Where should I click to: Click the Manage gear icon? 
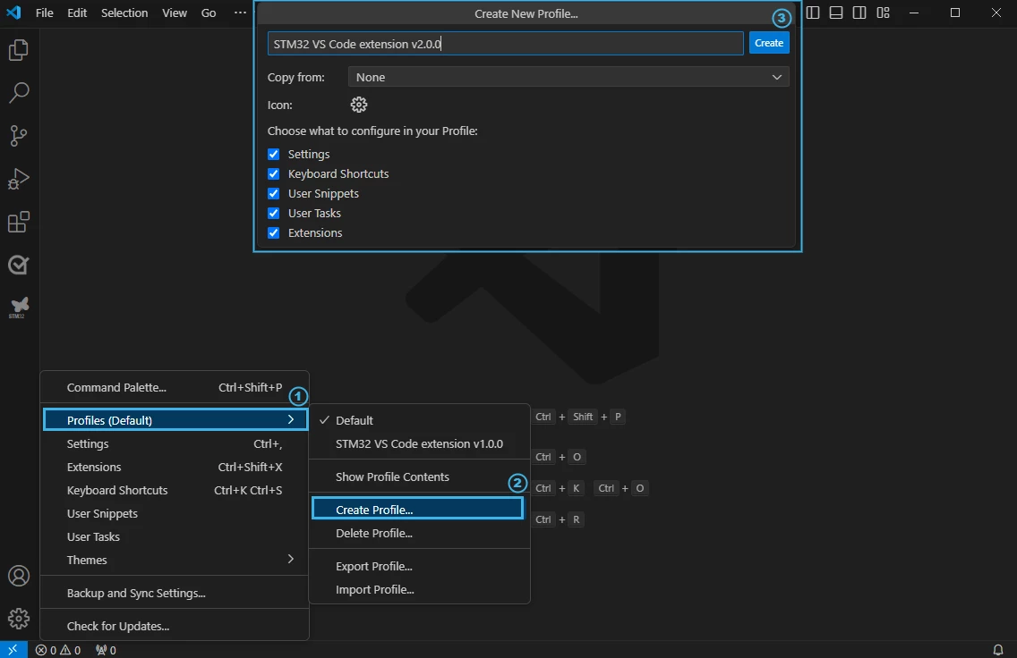pos(18,620)
